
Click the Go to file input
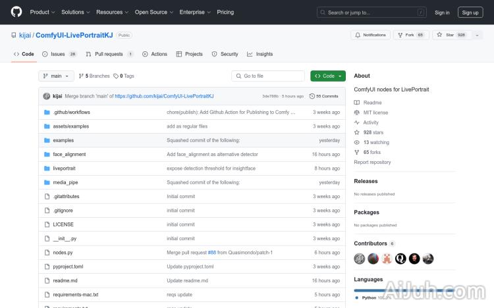(268, 76)
